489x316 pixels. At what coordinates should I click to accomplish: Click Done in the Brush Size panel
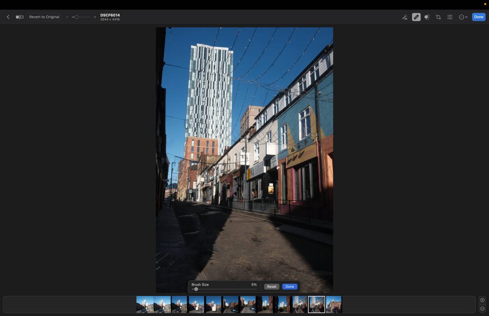pos(289,286)
